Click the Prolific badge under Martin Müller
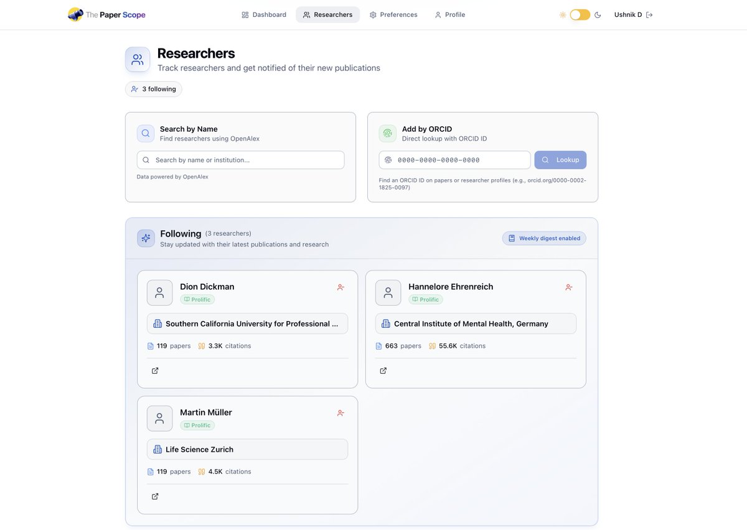 pyautogui.click(x=197, y=425)
